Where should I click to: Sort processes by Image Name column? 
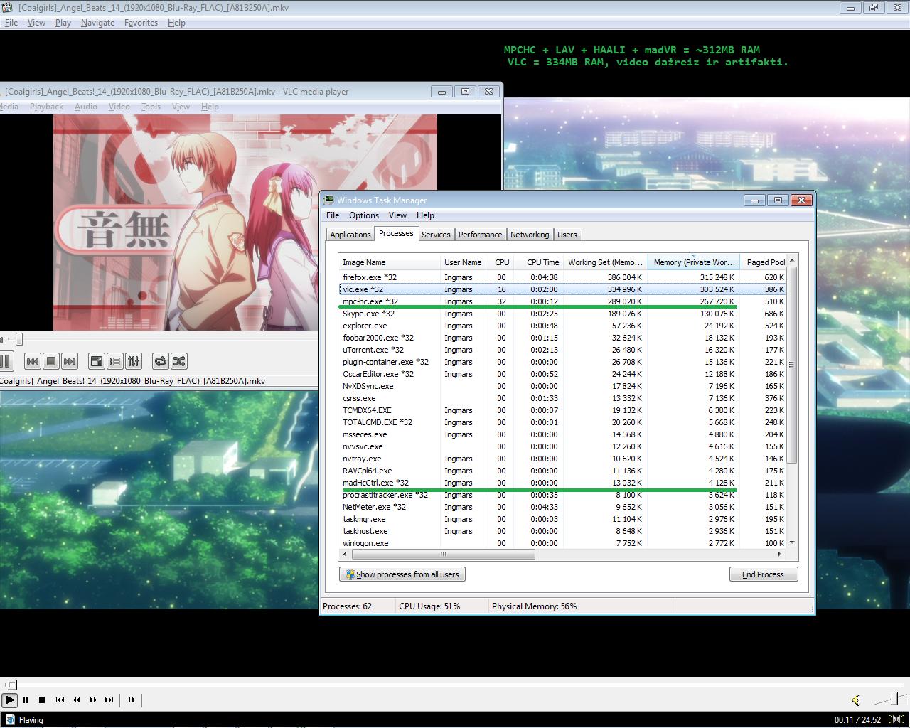coord(390,262)
